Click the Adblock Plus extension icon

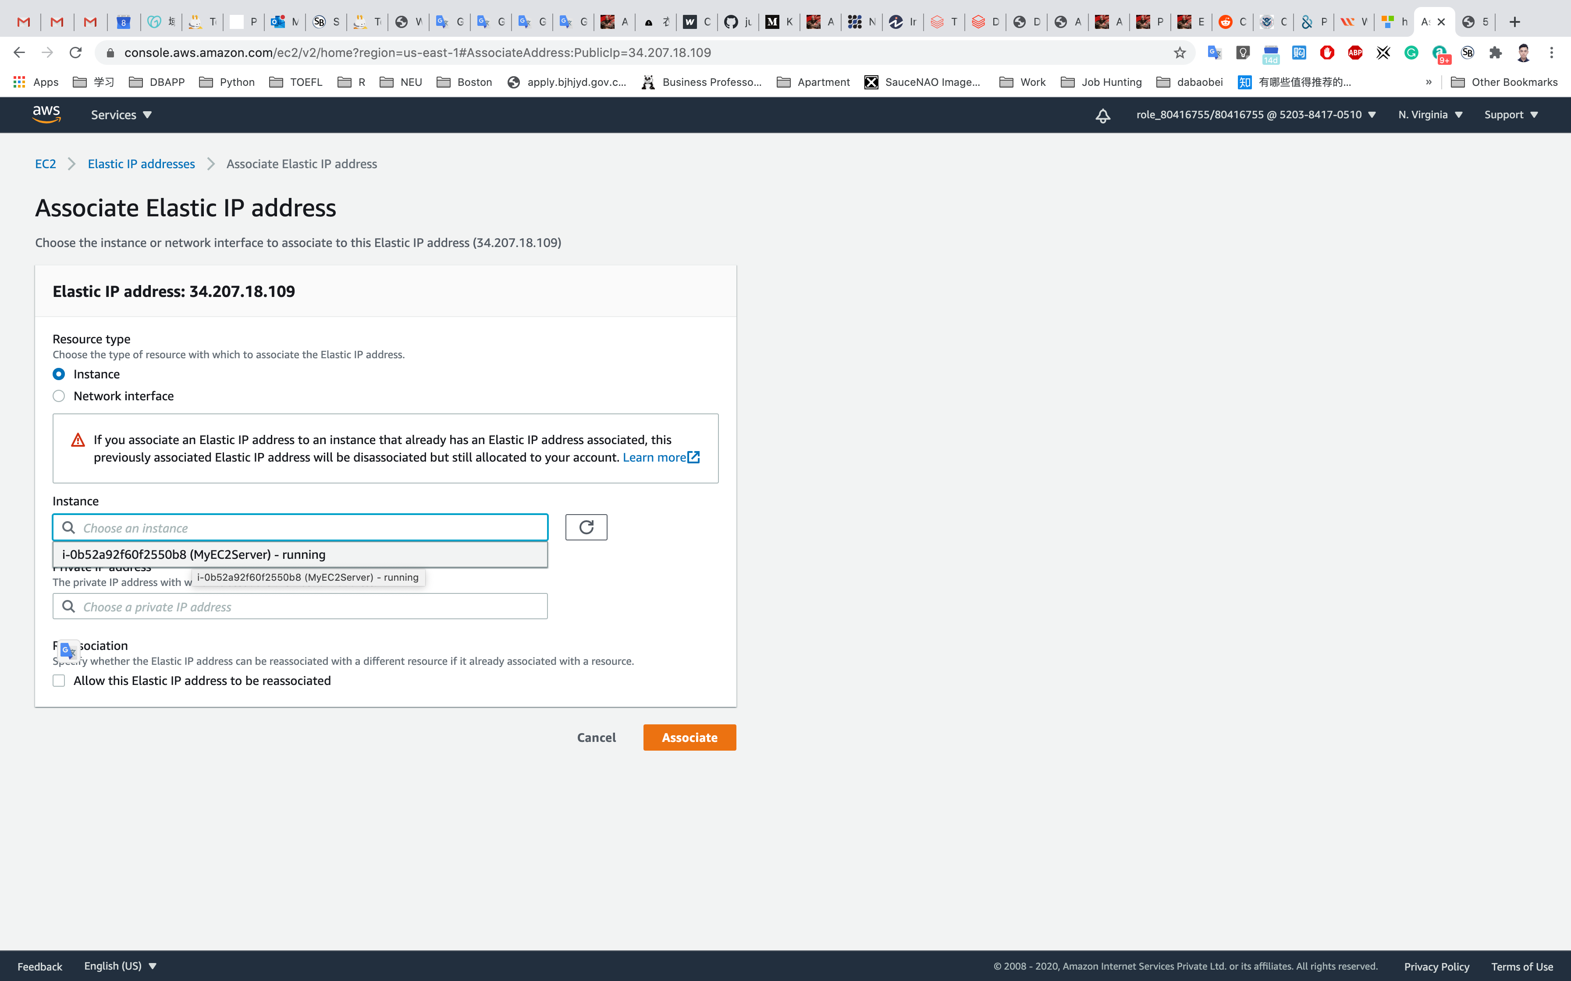(x=1355, y=53)
